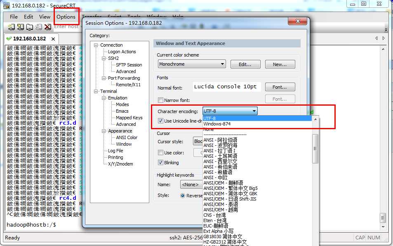The width and height of the screenshot is (393, 246).
Task: Collapse the Connection tree node
Action: click(x=96, y=45)
